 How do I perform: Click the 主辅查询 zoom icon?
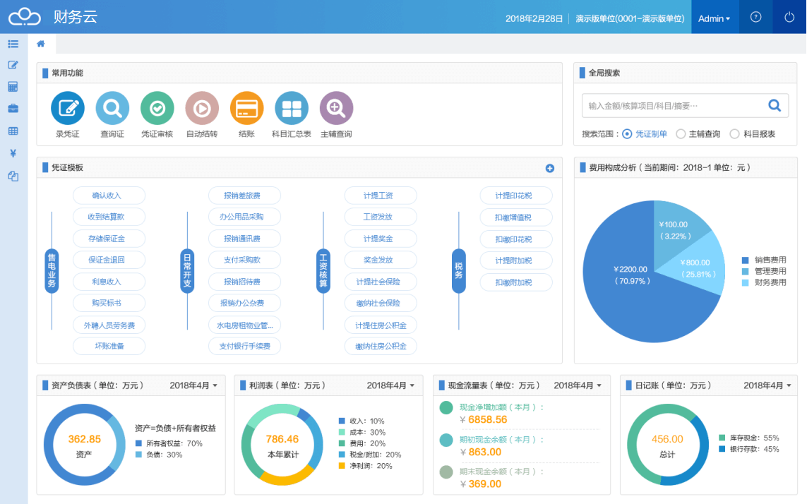point(336,109)
